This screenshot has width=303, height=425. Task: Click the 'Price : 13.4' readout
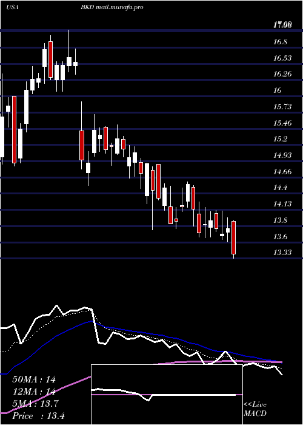pos(38,415)
